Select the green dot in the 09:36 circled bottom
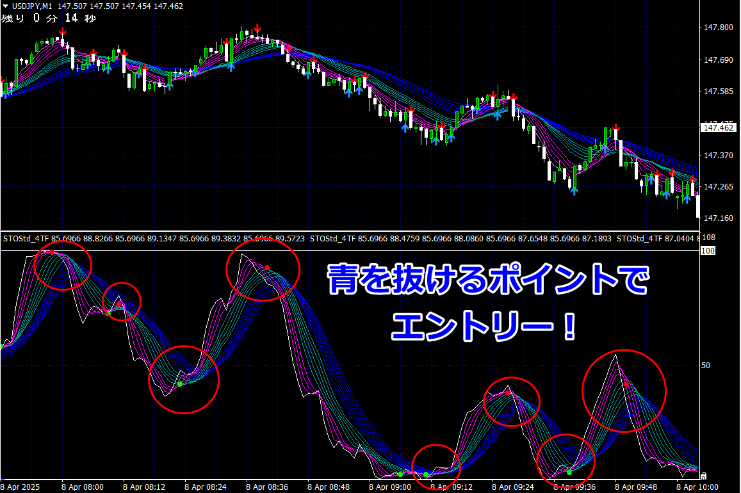The width and height of the screenshot is (741, 493). [569, 473]
